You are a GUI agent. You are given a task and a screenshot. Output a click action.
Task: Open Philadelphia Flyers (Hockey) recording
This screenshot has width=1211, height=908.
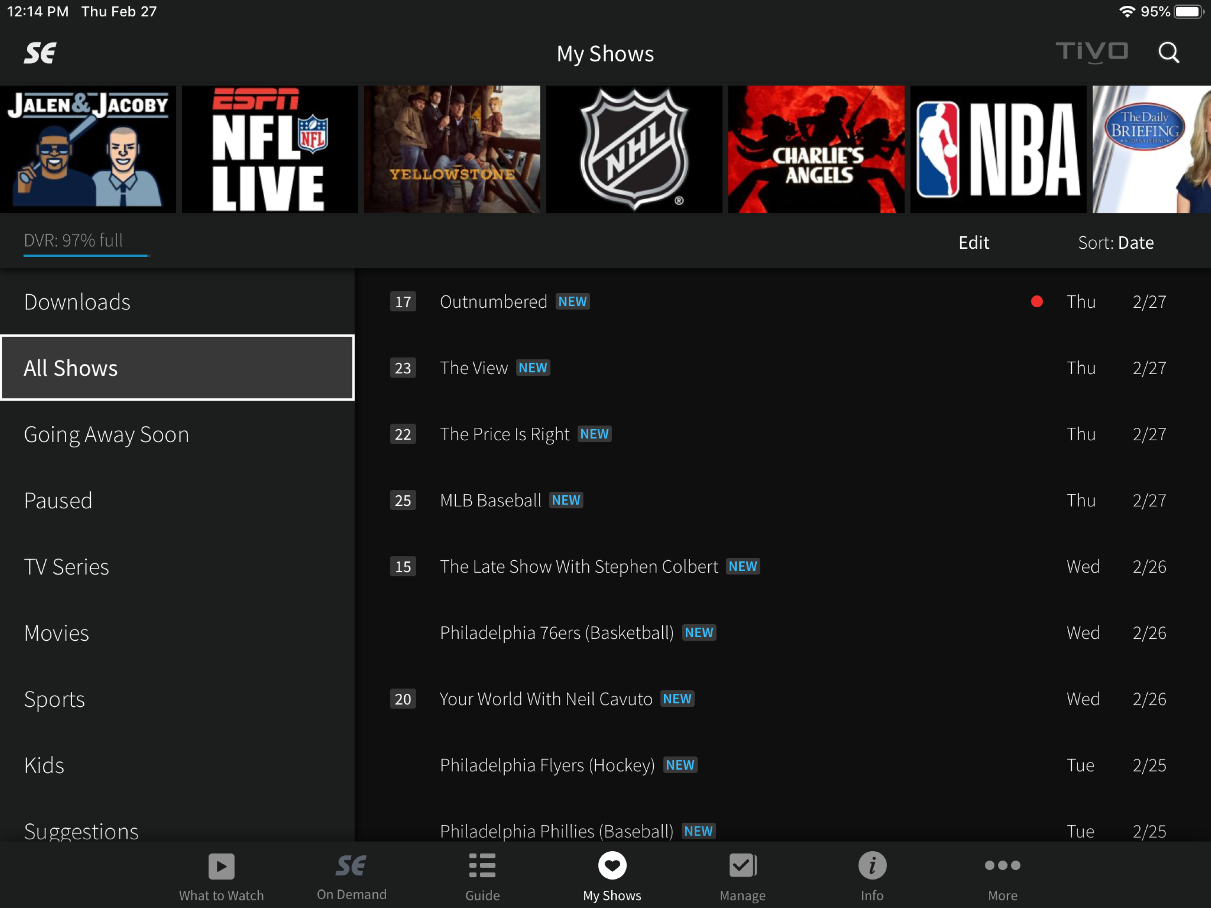click(783, 766)
